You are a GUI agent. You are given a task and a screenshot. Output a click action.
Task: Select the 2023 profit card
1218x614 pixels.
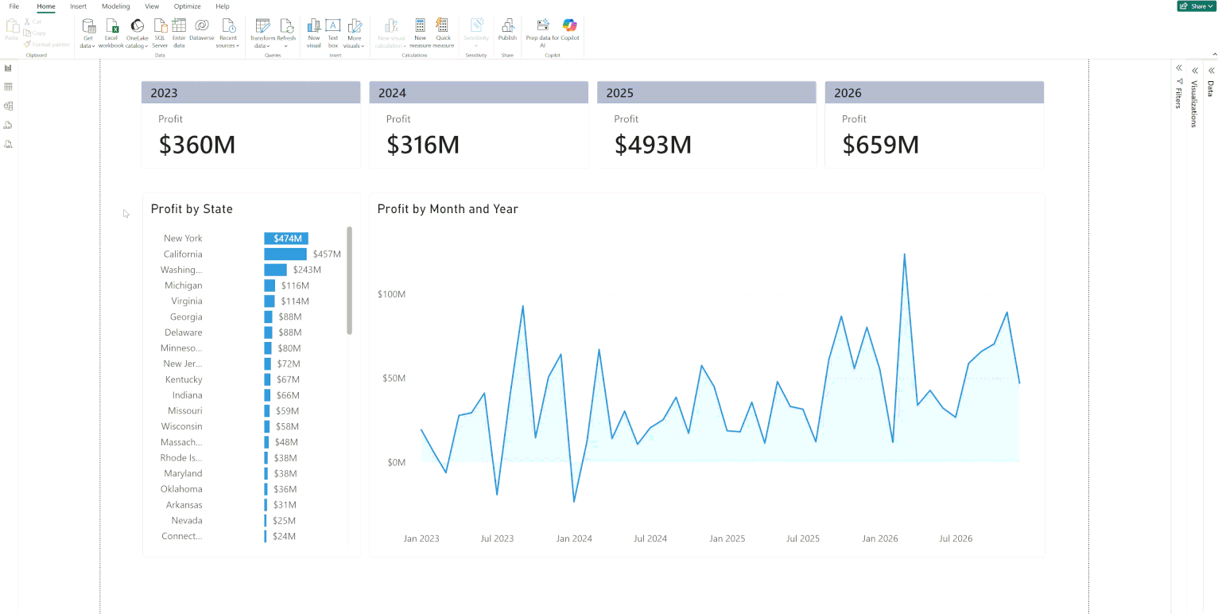250,124
